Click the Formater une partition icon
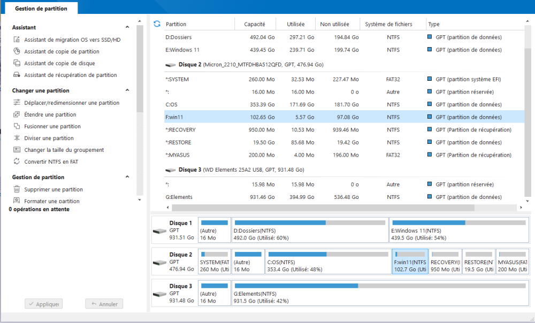The width and height of the screenshot is (535, 323). 17,200
